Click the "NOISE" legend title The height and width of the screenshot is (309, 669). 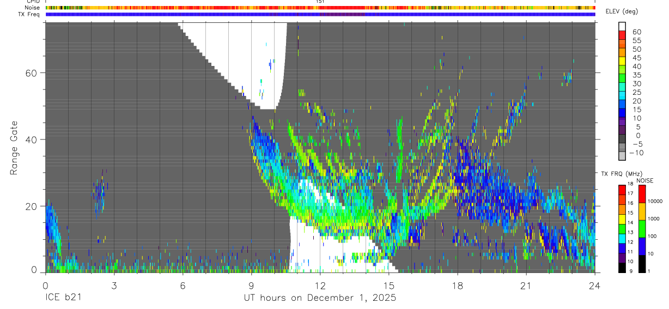coord(645,180)
